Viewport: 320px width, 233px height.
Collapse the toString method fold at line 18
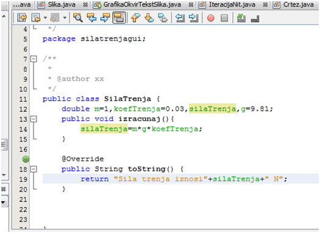34,169
